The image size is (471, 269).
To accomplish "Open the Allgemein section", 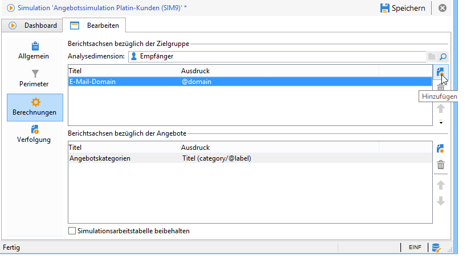I will [x=35, y=51].
